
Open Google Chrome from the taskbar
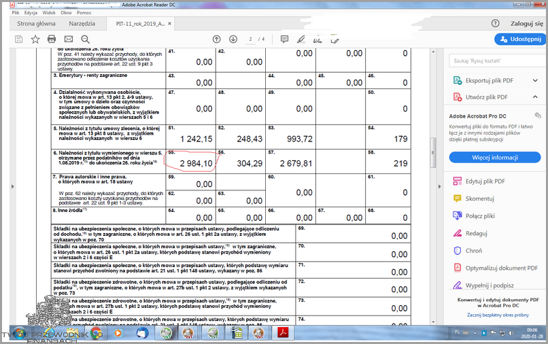[x=97, y=333]
